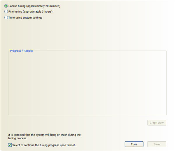
Task: Click the green dot in the Coarse tuning radio
Action: [x=6, y=6]
